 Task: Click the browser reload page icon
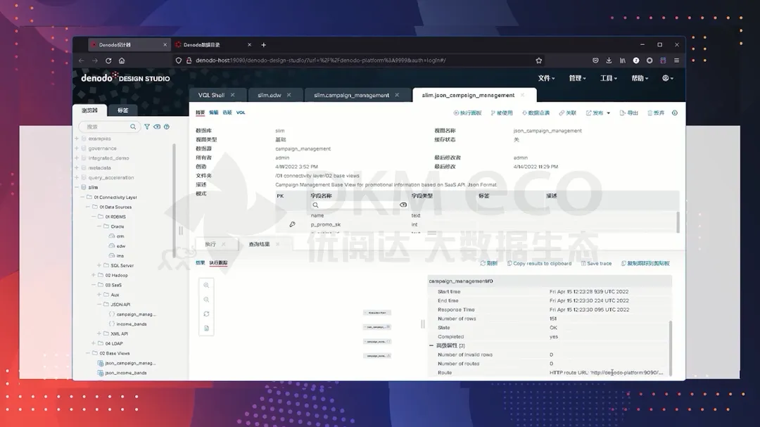coord(108,60)
